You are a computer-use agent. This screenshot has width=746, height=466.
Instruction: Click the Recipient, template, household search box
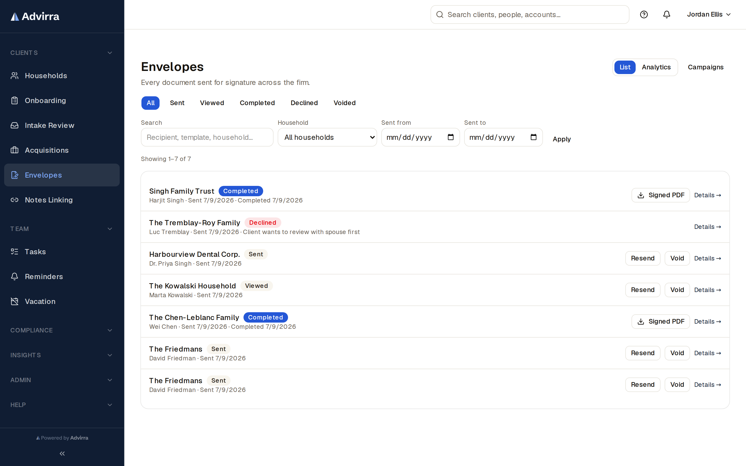click(207, 137)
